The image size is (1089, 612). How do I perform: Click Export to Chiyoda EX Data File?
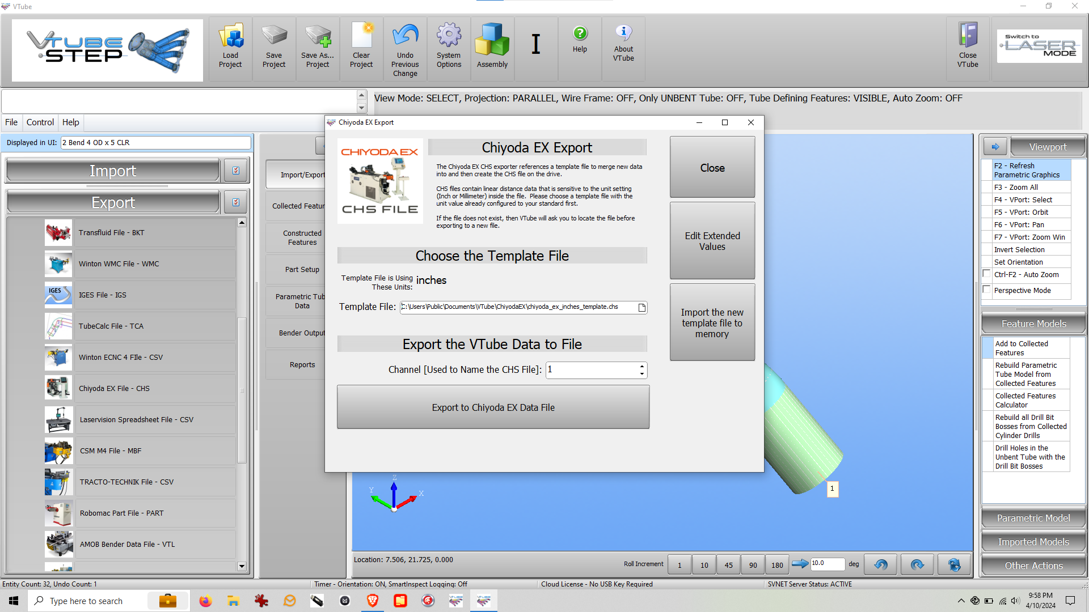pos(493,407)
